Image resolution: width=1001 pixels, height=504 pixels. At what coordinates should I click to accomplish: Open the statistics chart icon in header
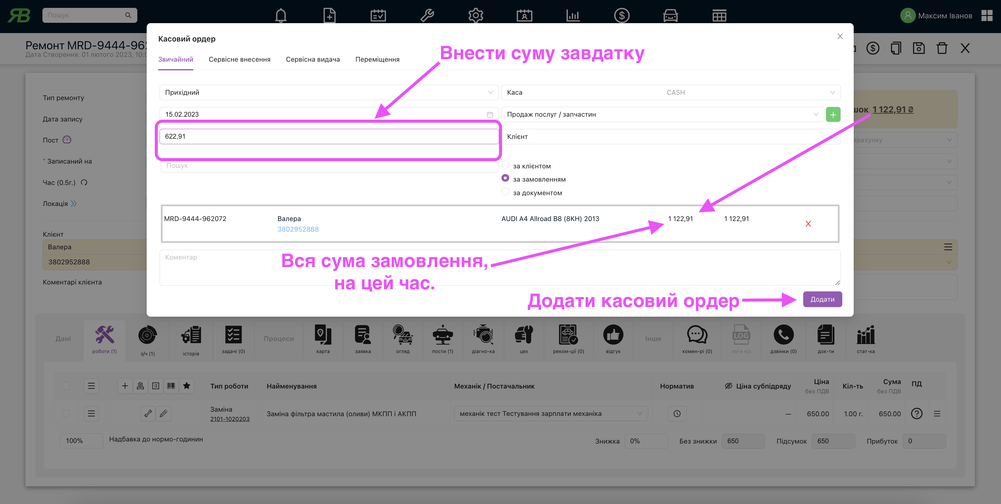click(573, 16)
